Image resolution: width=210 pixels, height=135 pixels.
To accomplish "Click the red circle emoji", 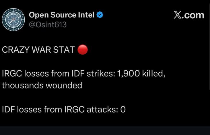I will [83, 49].
